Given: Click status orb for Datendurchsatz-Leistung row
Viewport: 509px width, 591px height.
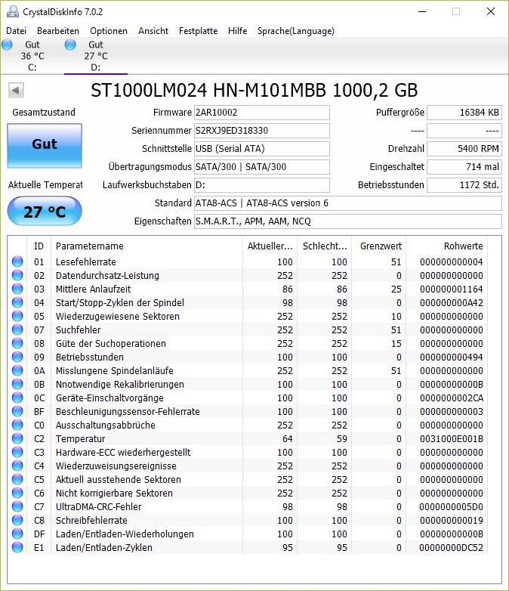Looking at the screenshot, I should click(17, 275).
